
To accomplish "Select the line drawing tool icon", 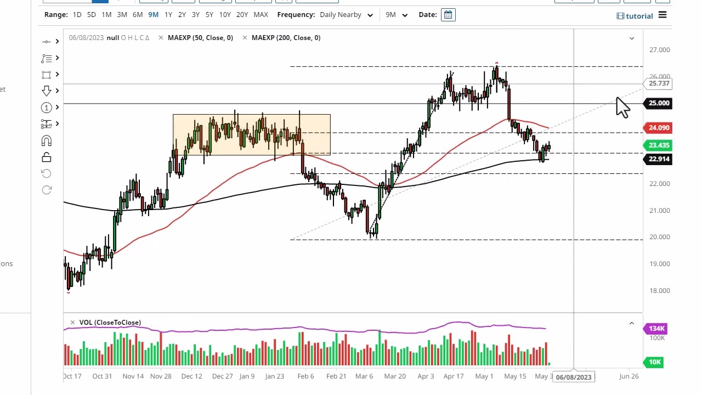I will click(x=46, y=42).
